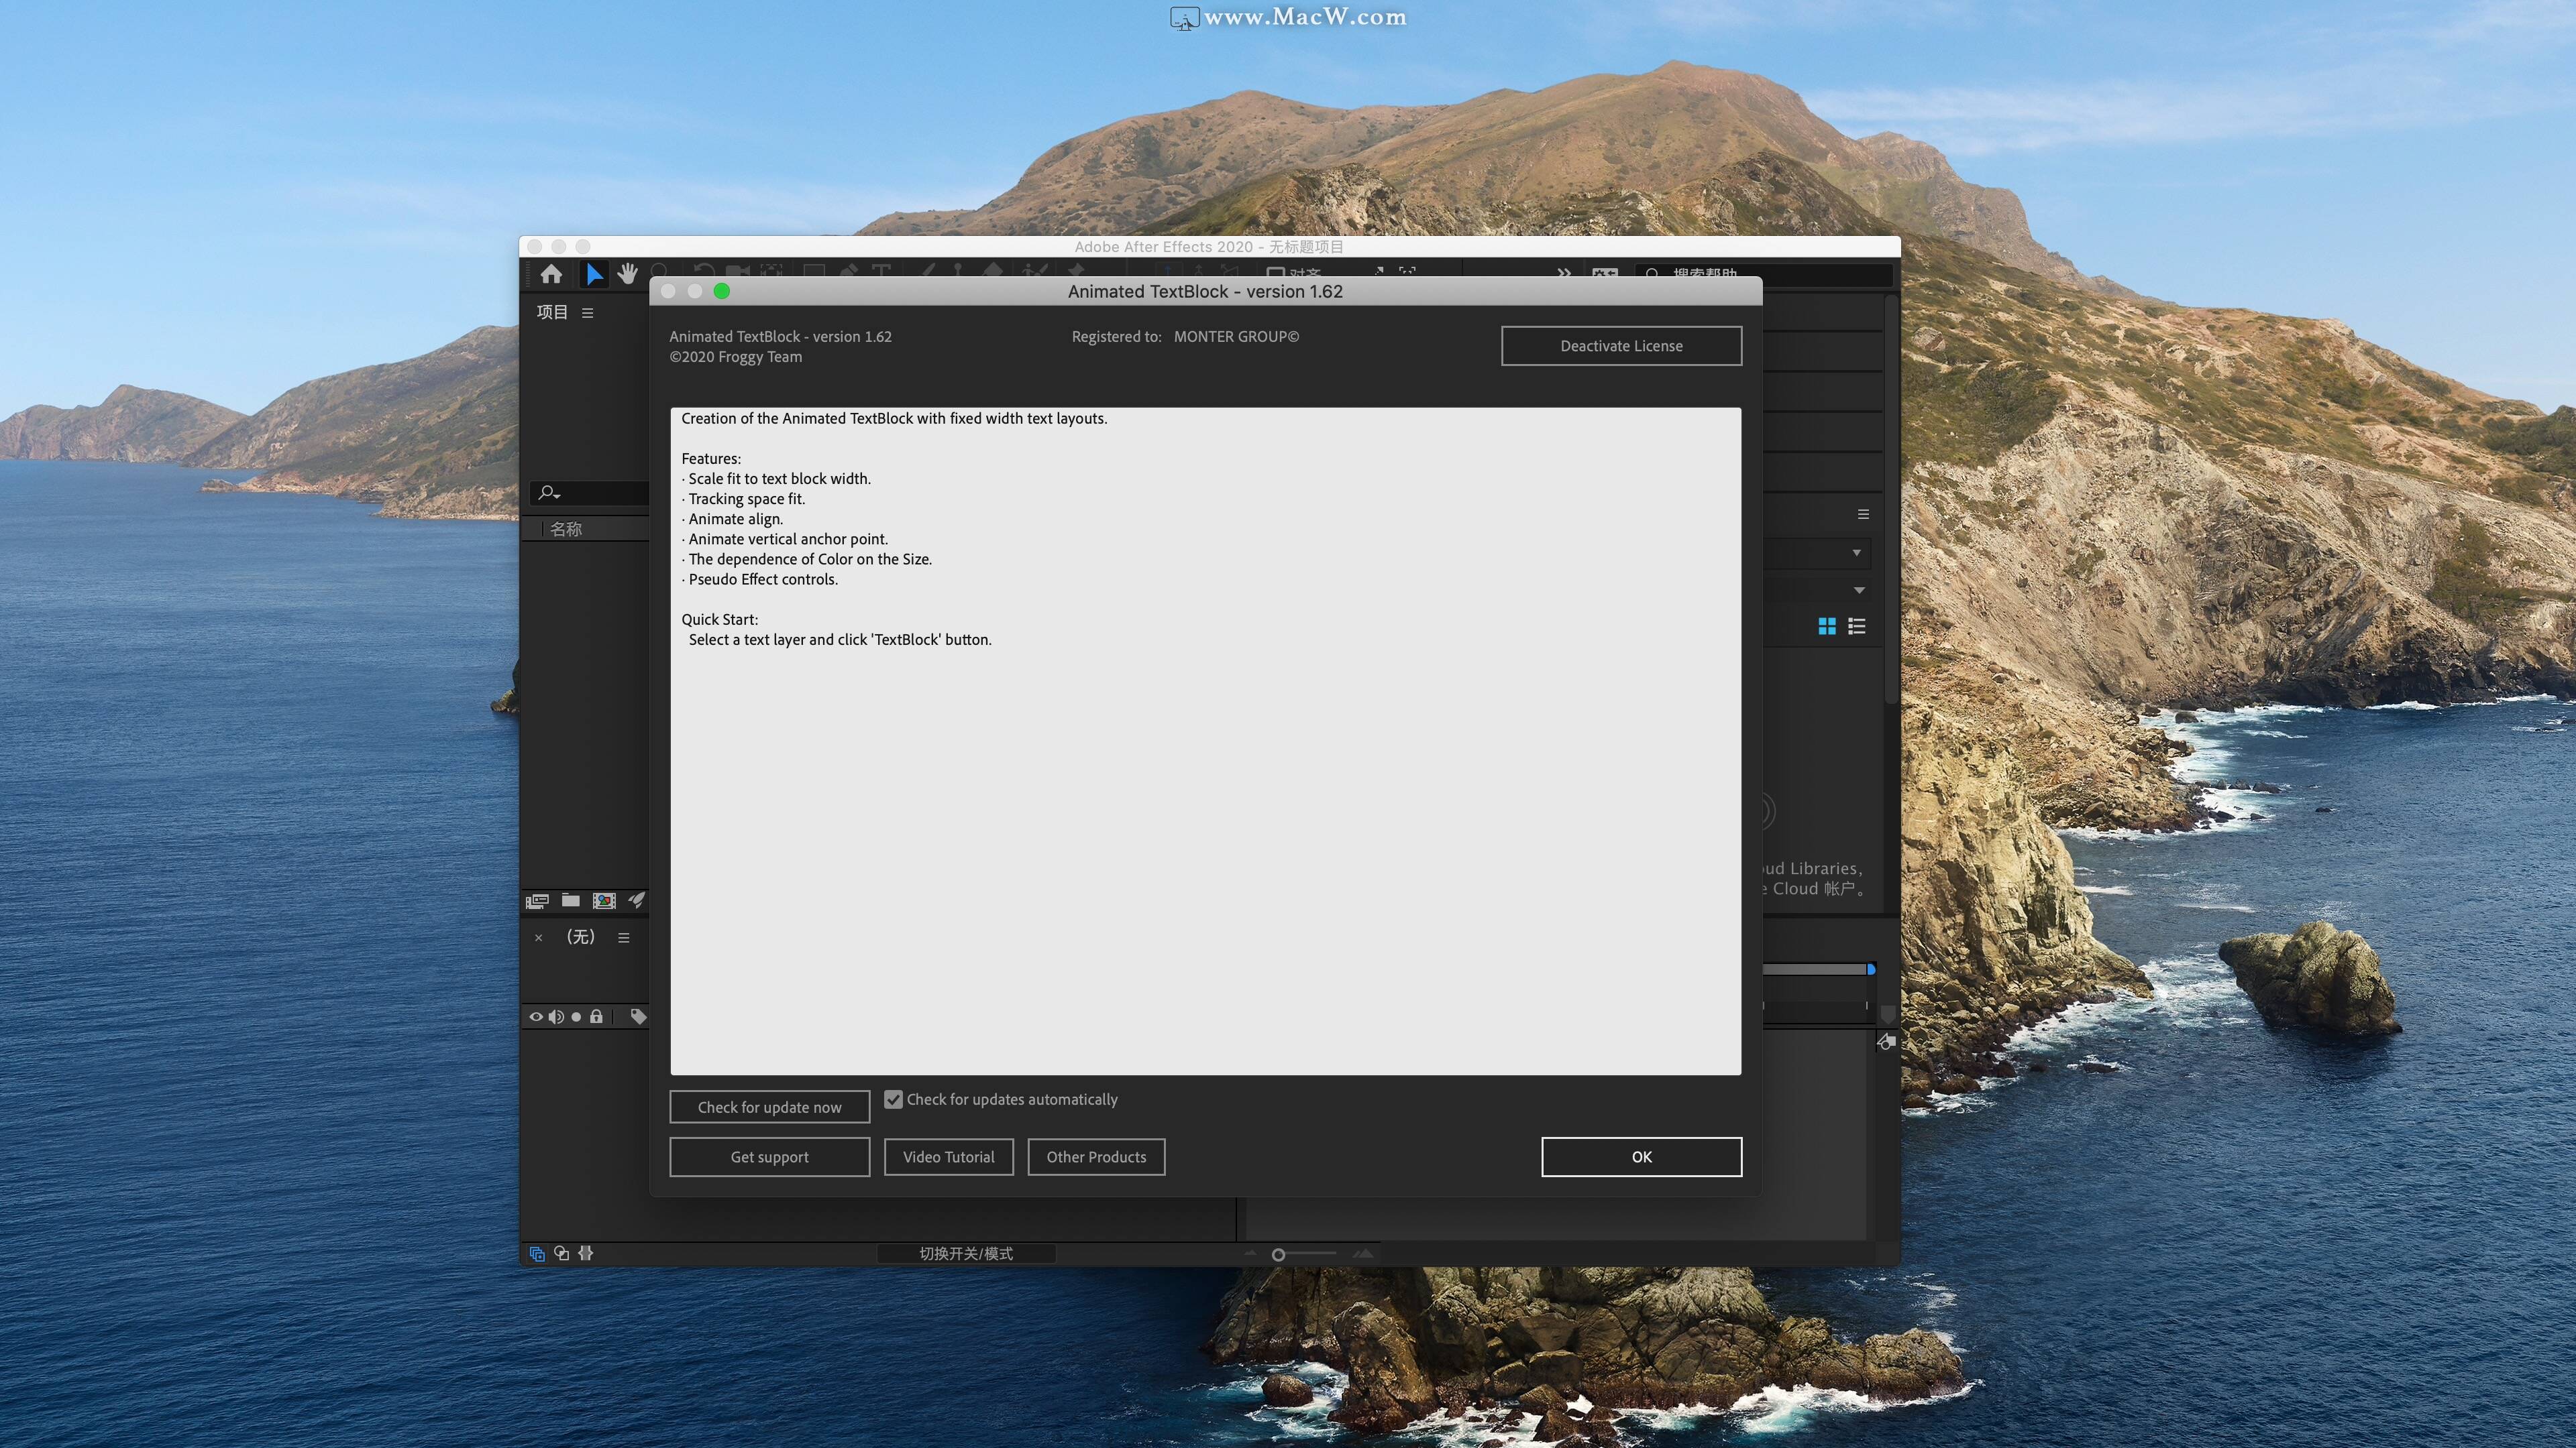Click the description text area in the dialog
The image size is (2576, 1448).
point(1205,741)
